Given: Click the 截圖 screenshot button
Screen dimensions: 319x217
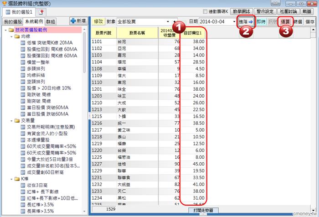Looking at the screenshot, I should click(307, 11).
